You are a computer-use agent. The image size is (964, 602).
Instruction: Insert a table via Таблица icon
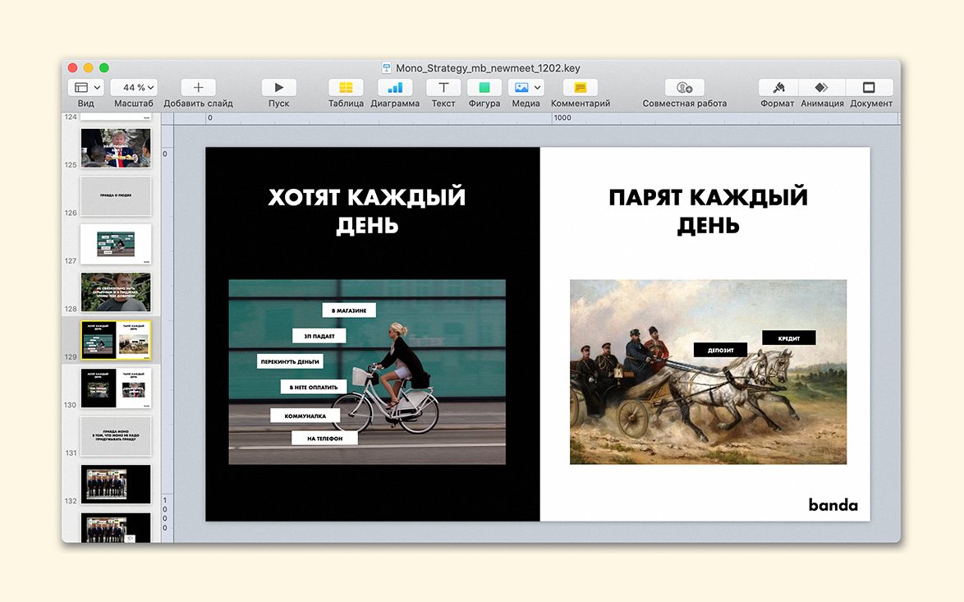[346, 87]
